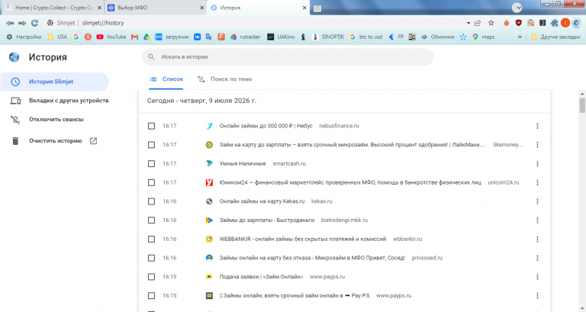Bookmark this page with the star icon

coord(491,23)
